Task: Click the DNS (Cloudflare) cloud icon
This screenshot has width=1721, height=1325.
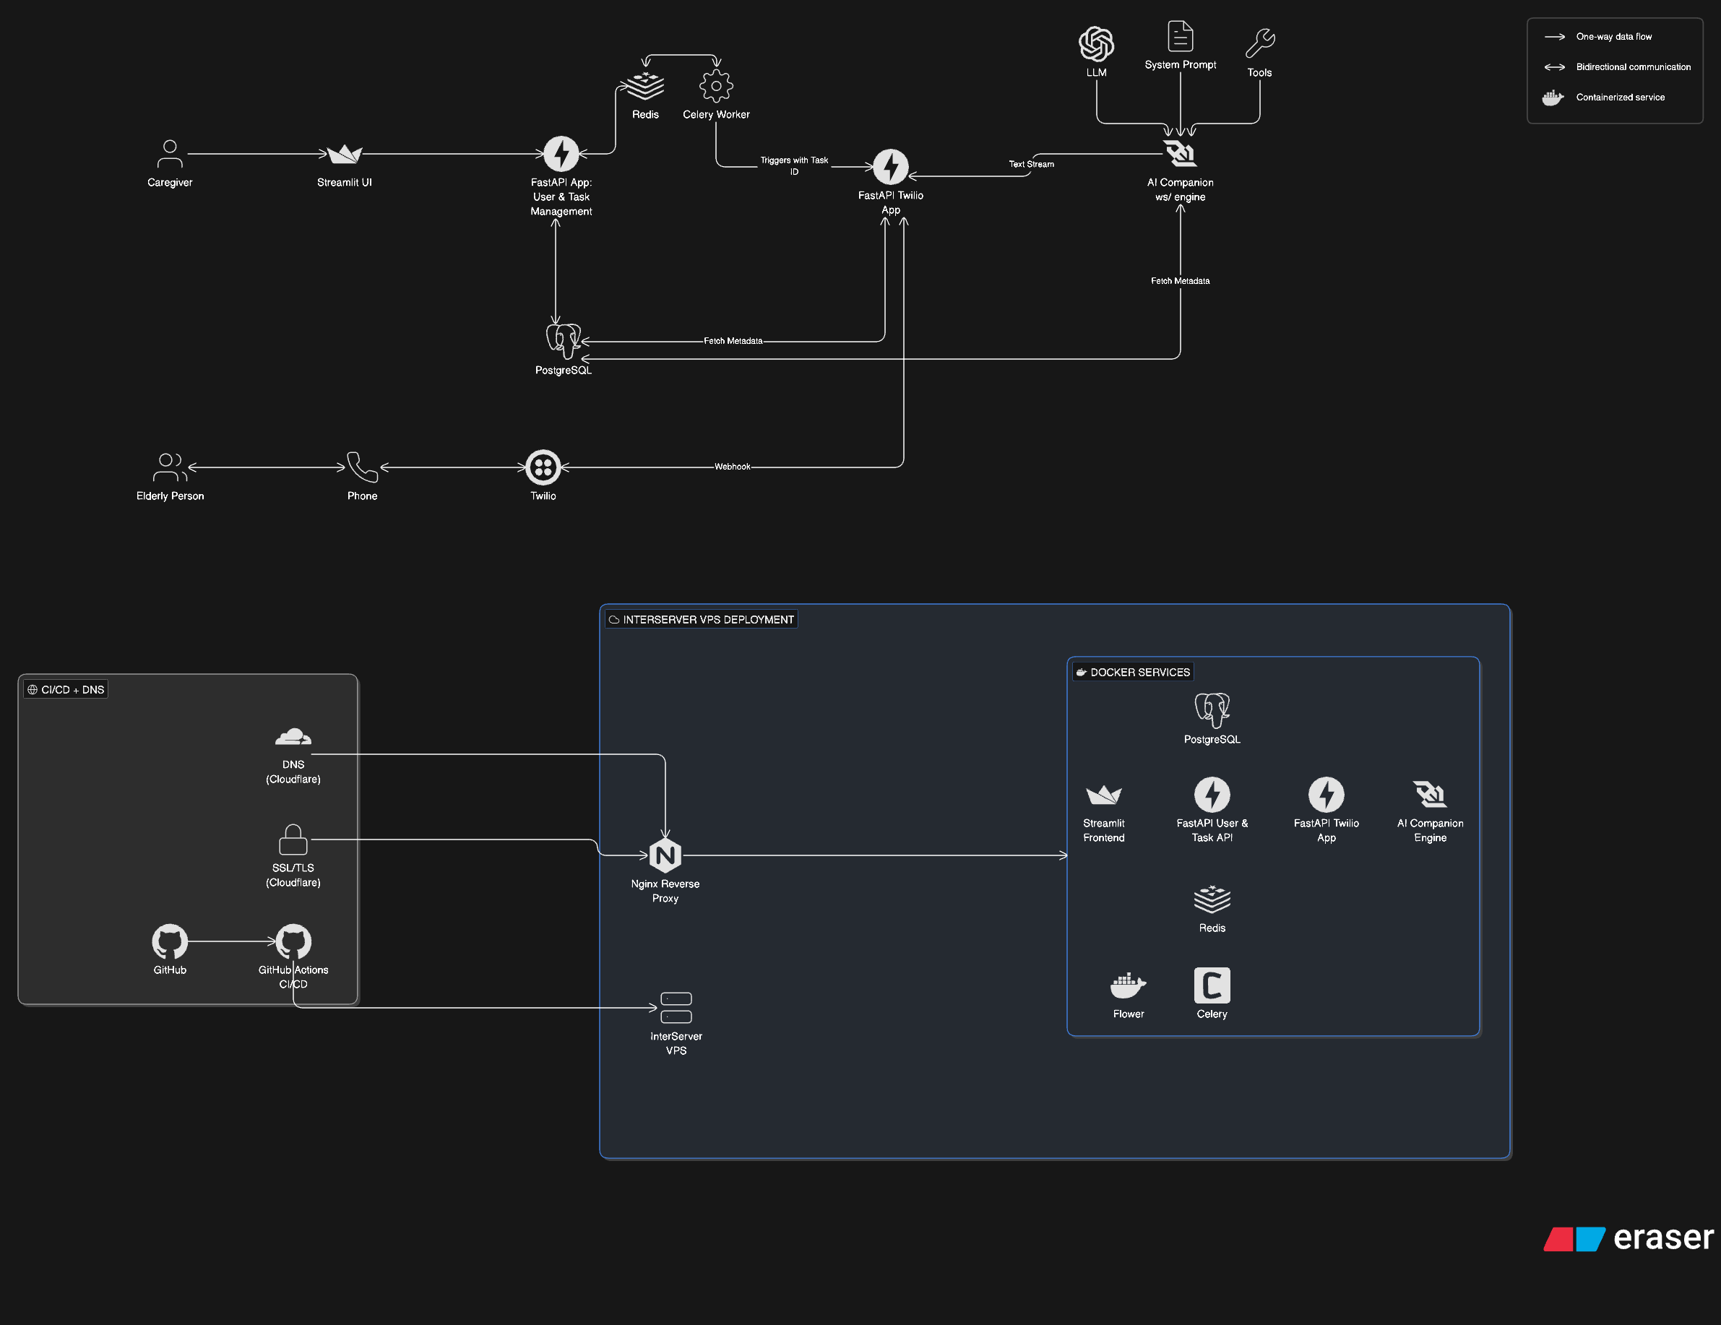Action: [293, 738]
